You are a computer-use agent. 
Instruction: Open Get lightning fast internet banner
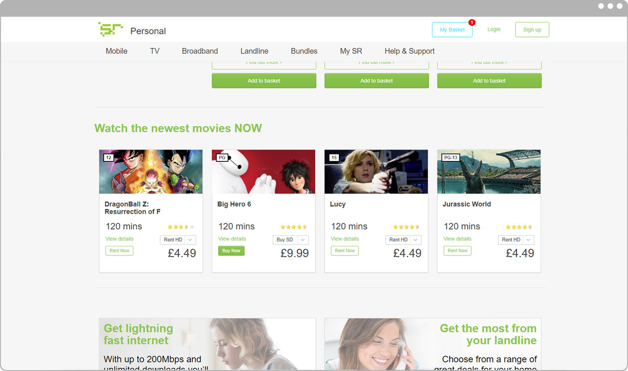coord(207,343)
